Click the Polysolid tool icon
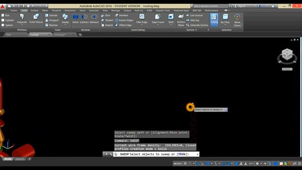 22,17
